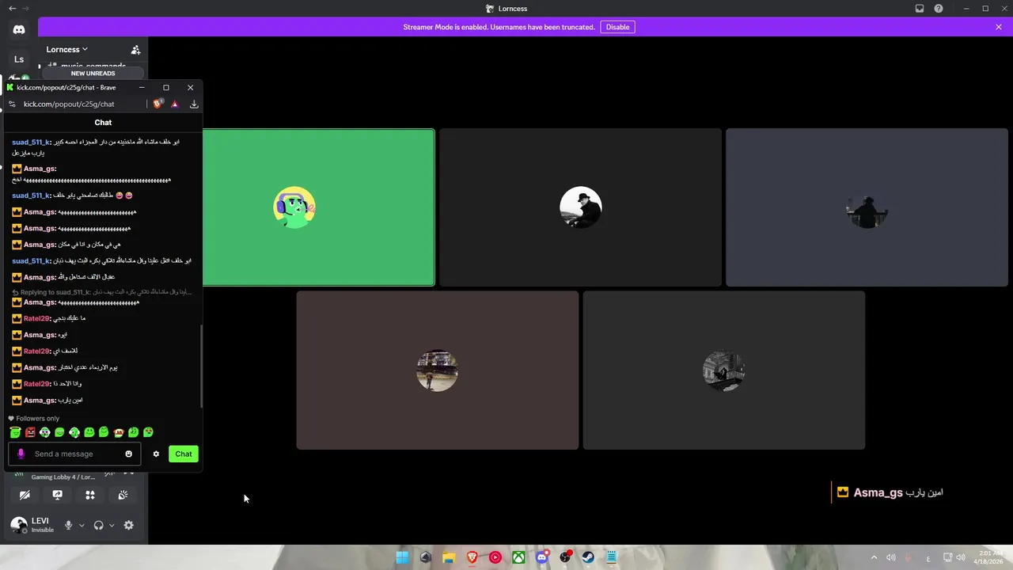Select the bottom-right grey participant tile

pos(724,370)
